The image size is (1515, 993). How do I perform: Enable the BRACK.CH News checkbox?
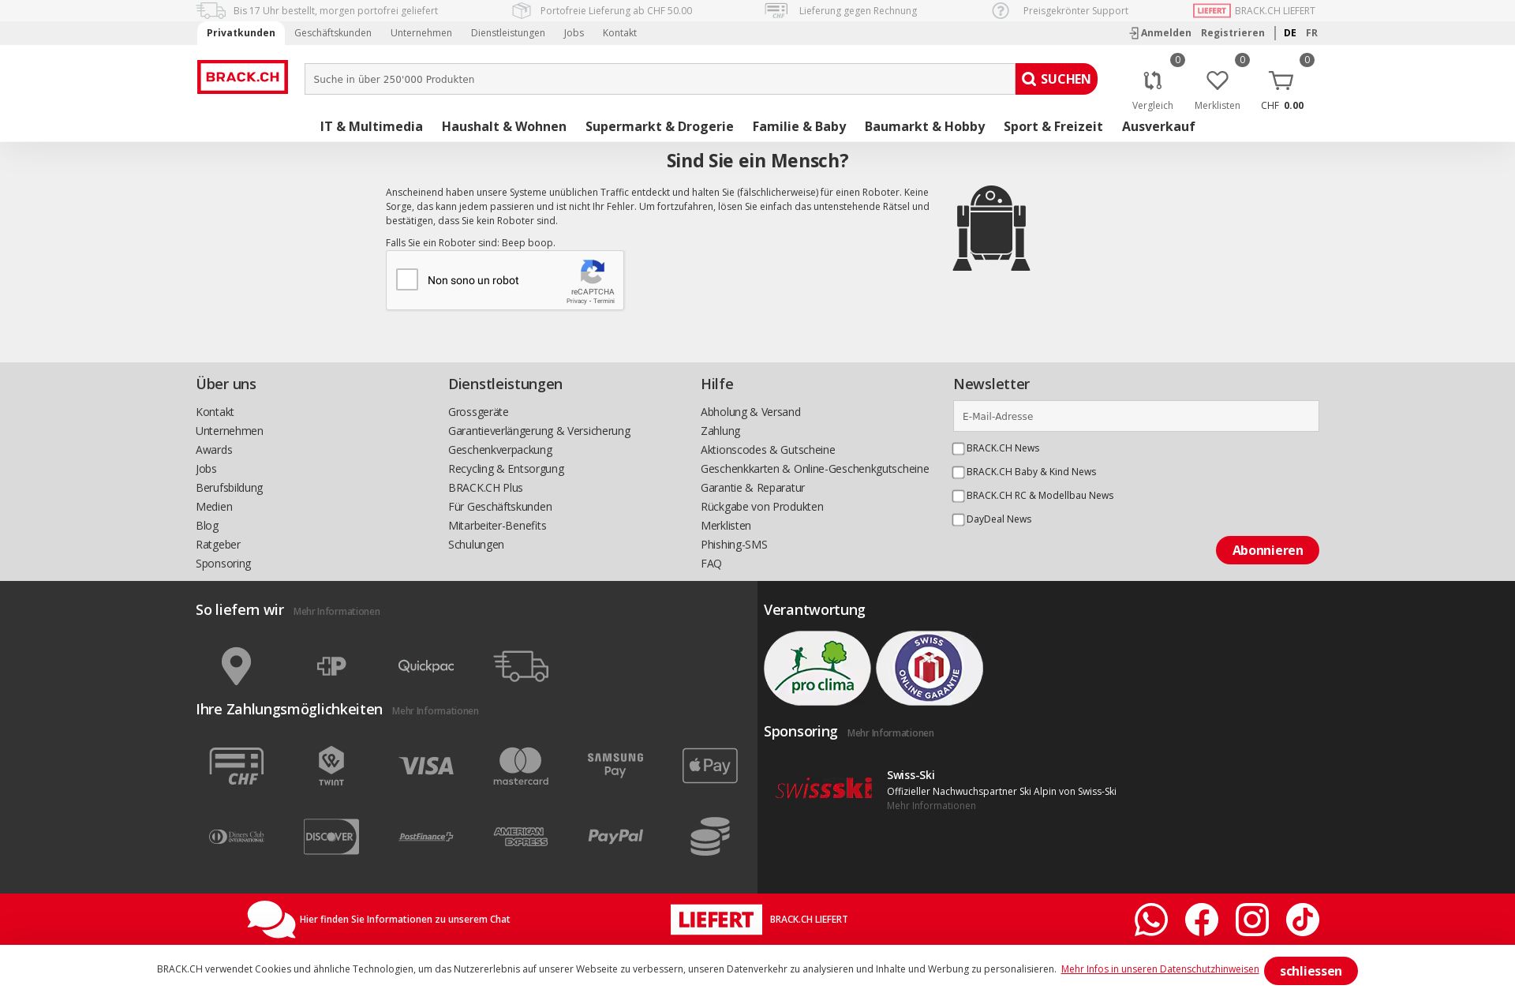click(x=959, y=449)
